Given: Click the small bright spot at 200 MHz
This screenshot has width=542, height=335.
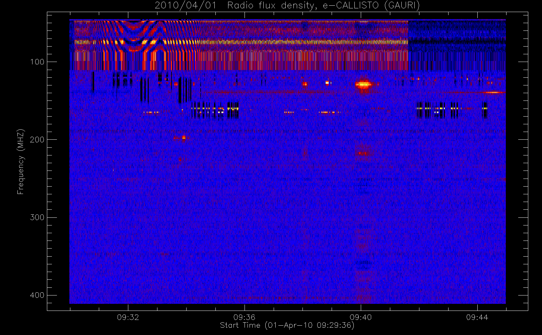Looking at the screenshot, I should click(x=184, y=137).
